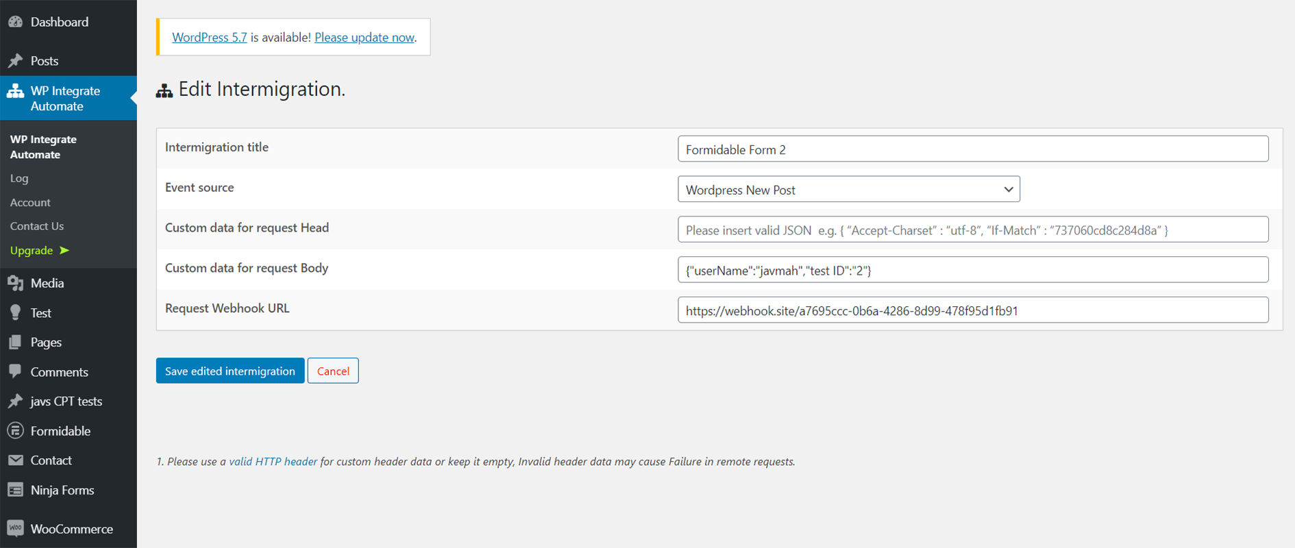
Task: Focus the Intermigration title field
Action: [x=973, y=149]
